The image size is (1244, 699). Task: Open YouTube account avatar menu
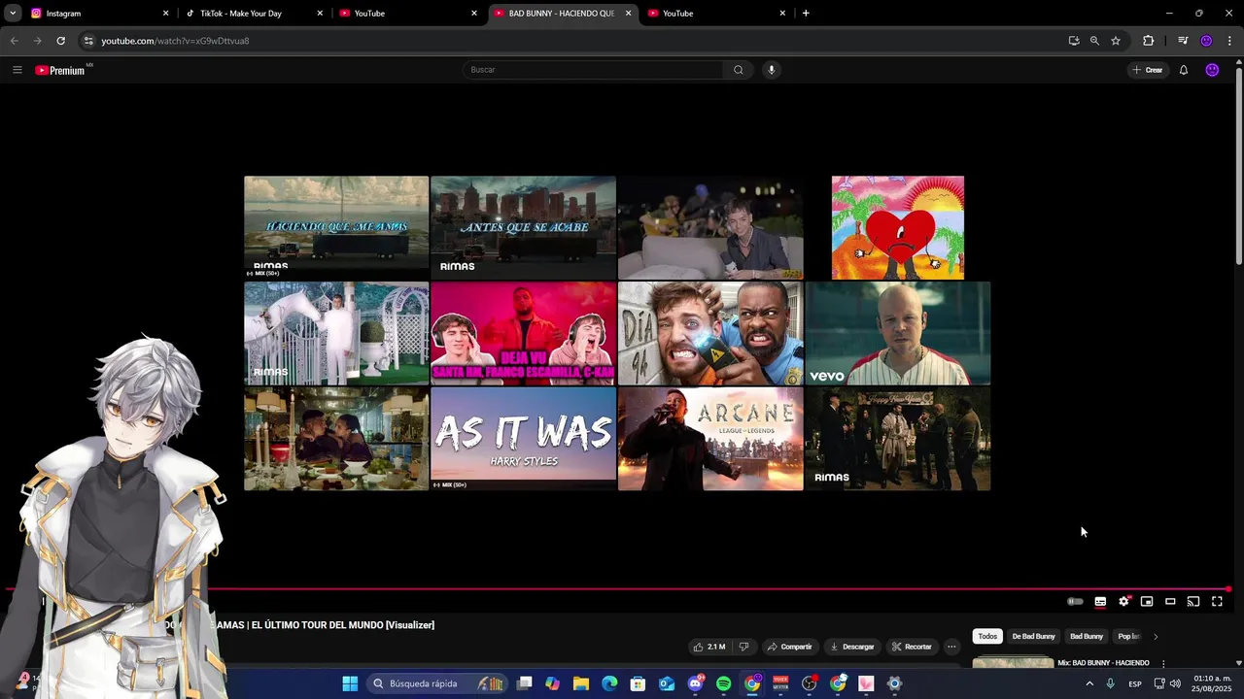click(x=1212, y=70)
